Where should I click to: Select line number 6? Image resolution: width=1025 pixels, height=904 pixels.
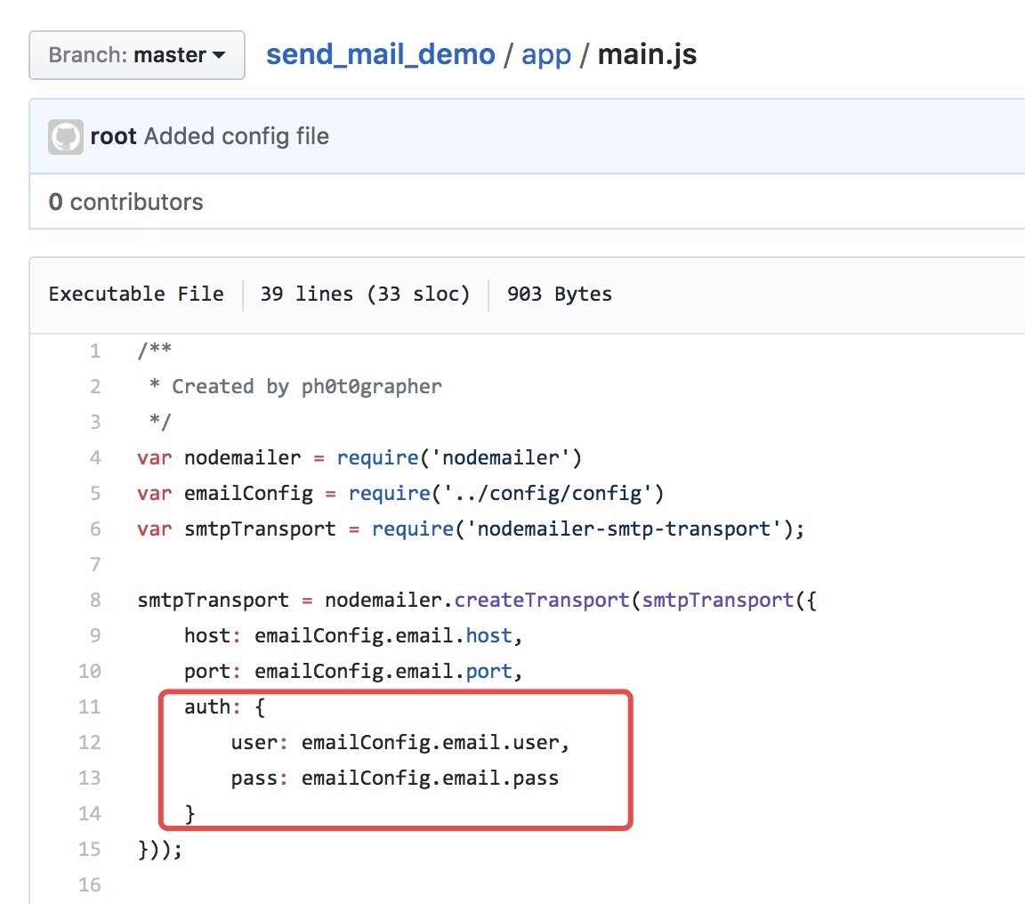[x=95, y=529]
